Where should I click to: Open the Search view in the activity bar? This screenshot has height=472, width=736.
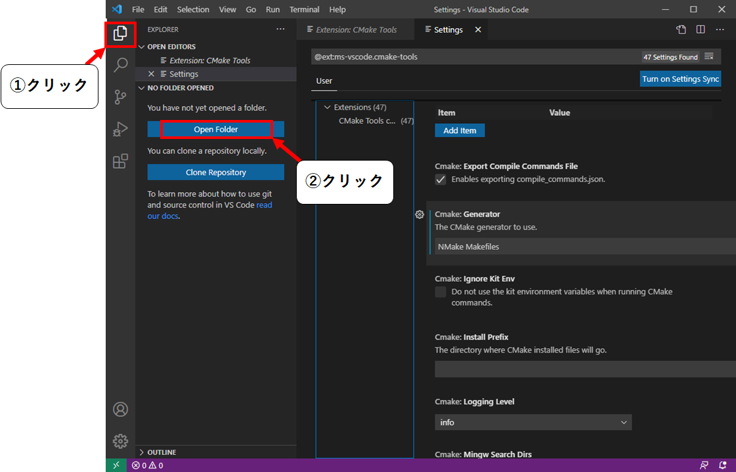(120, 65)
